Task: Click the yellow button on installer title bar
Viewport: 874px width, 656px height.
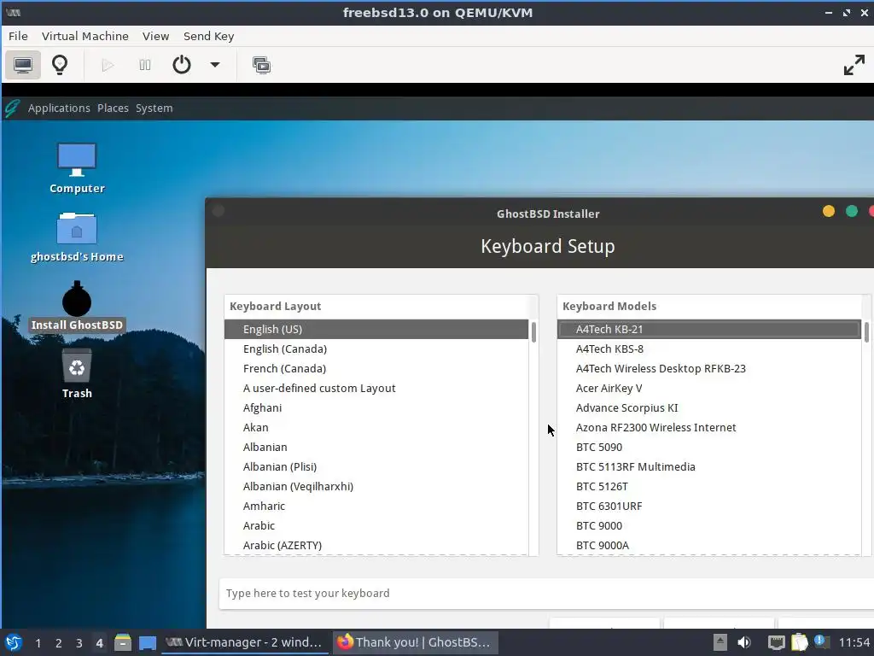Action: coord(829,212)
